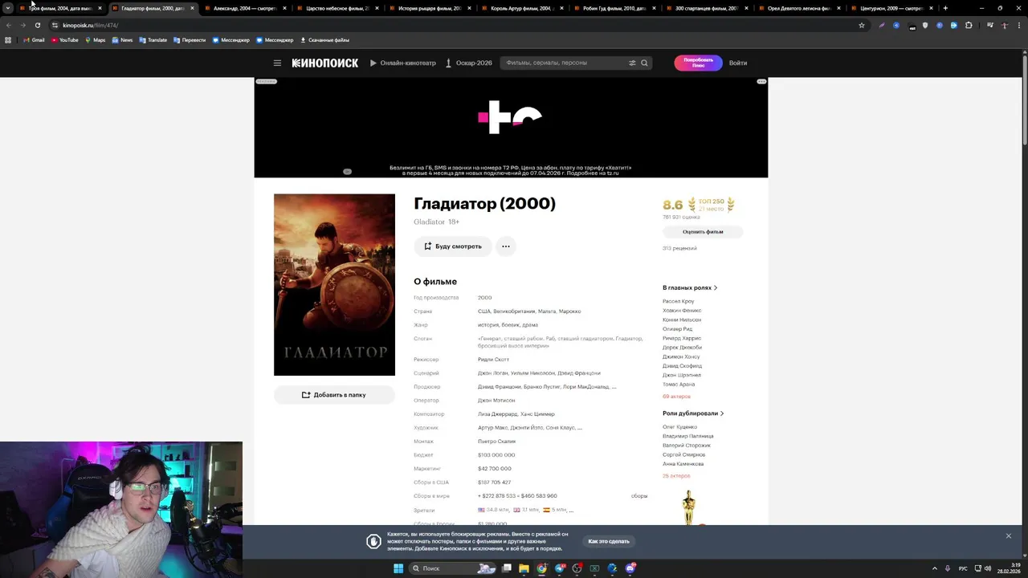The image size is (1028, 578).
Task: Click the browser back arrow
Action: [x=9, y=25]
